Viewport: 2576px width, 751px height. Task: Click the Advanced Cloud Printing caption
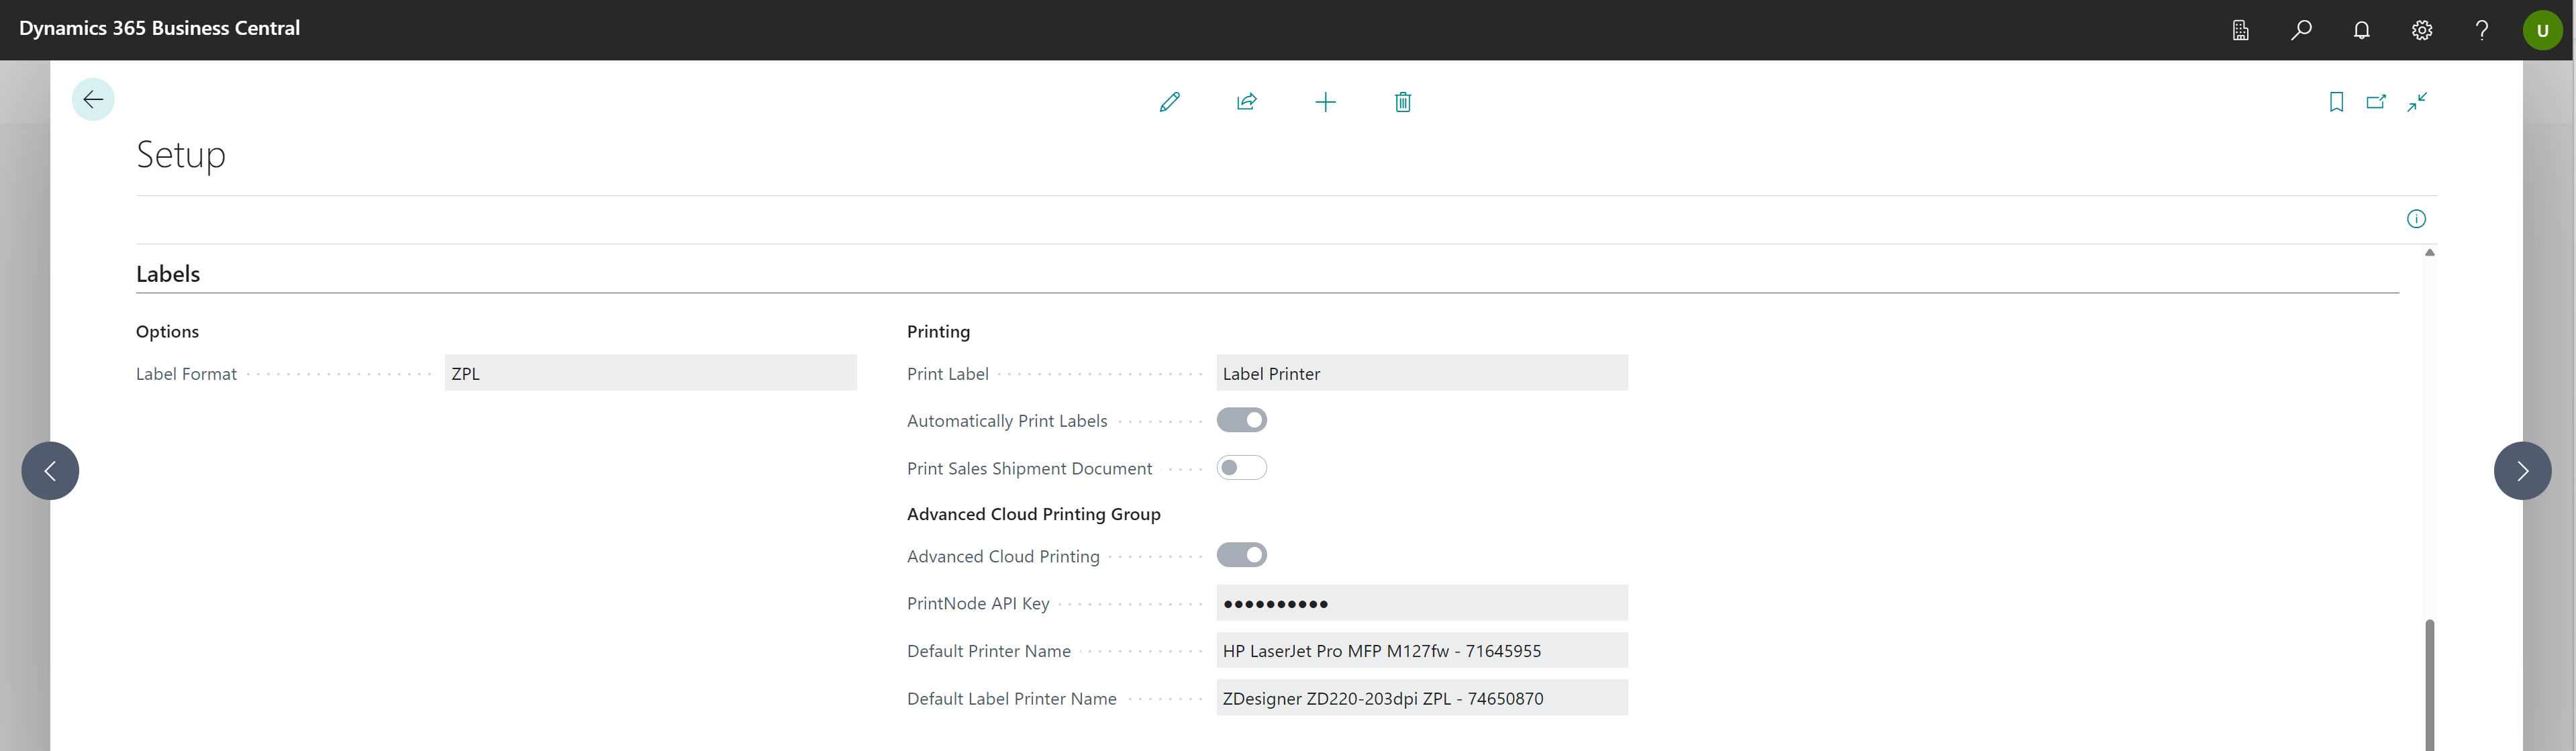pos(1003,556)
